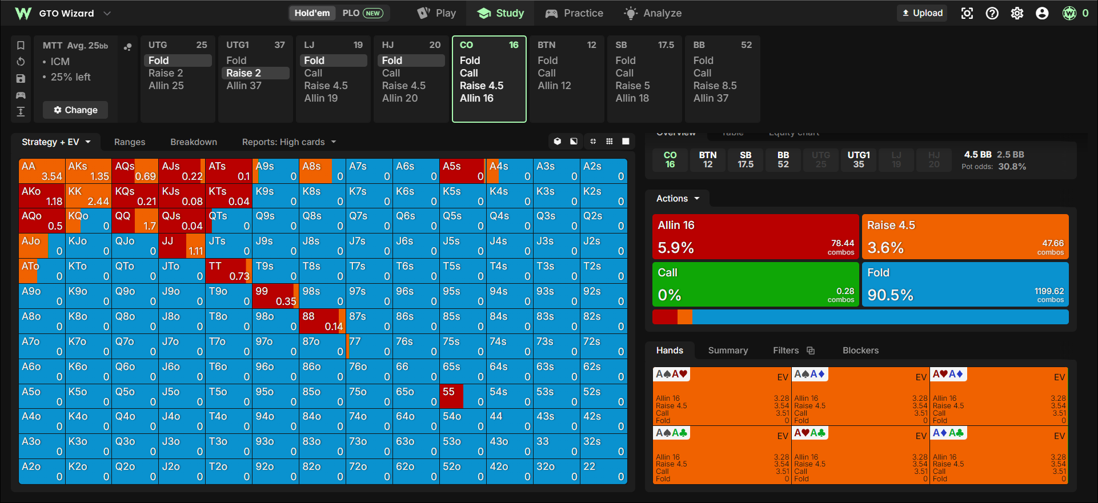Click the cube view icon above the matrix
The image size is (1098, 503).
pyautogui.click(x=558, y=142)
